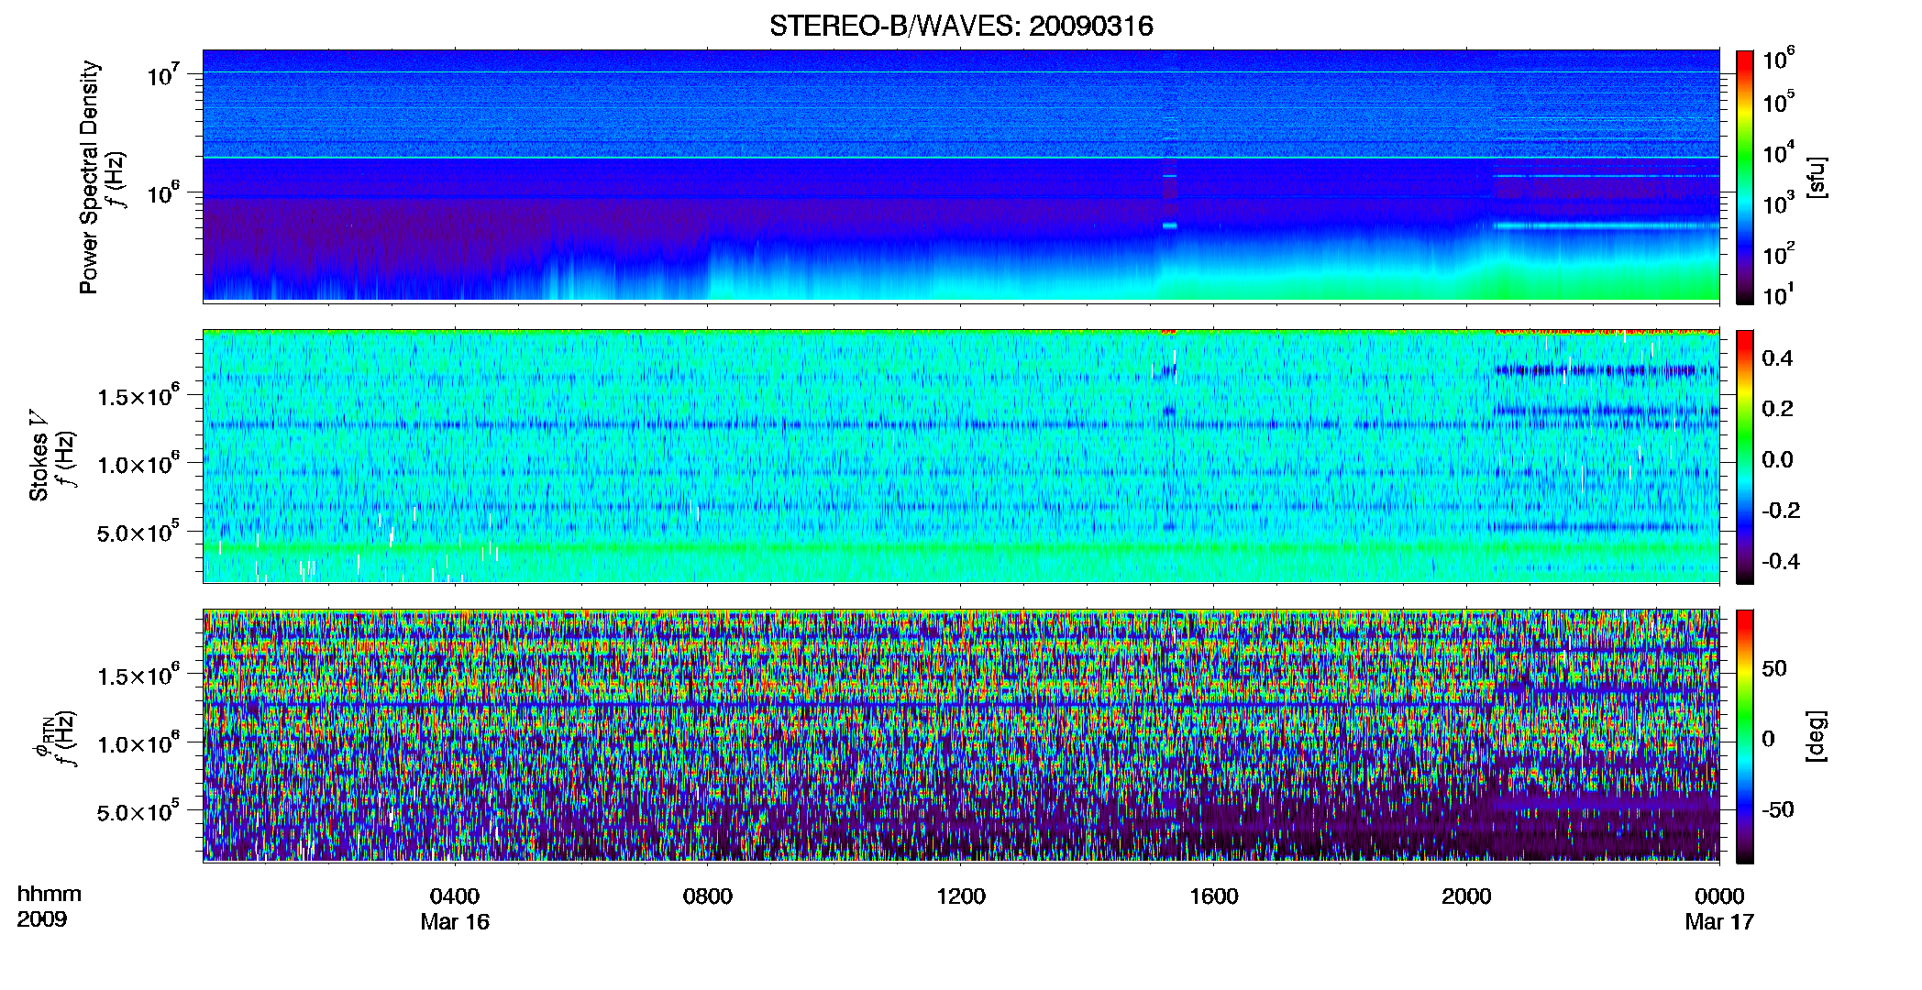Click the 1.0×10^6 tick on the Stokes V axis
This screenshot has height=990, width=1922.
(x=138, y=464)
